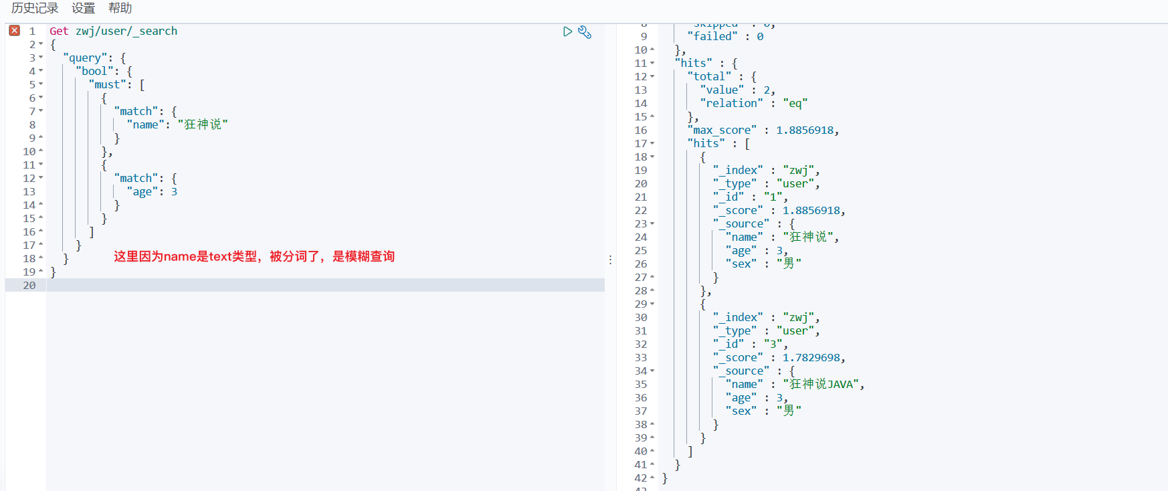Fold the "bool" block on request line 4
The width and height of the screenshot is (1168, 491).
(x=41, y=71)
